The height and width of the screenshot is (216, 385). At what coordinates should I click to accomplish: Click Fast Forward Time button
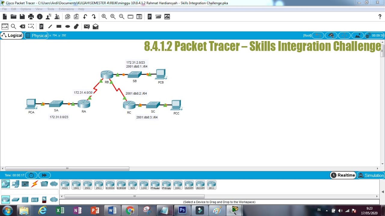[44, 175]
